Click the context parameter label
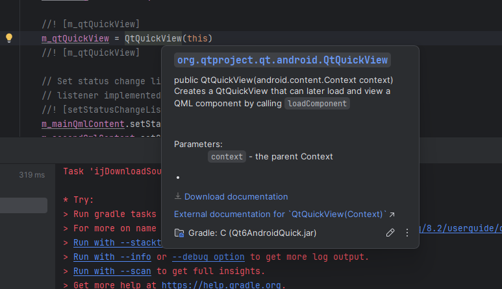This screenshot has width=502, height=289. tap(227, 157)
